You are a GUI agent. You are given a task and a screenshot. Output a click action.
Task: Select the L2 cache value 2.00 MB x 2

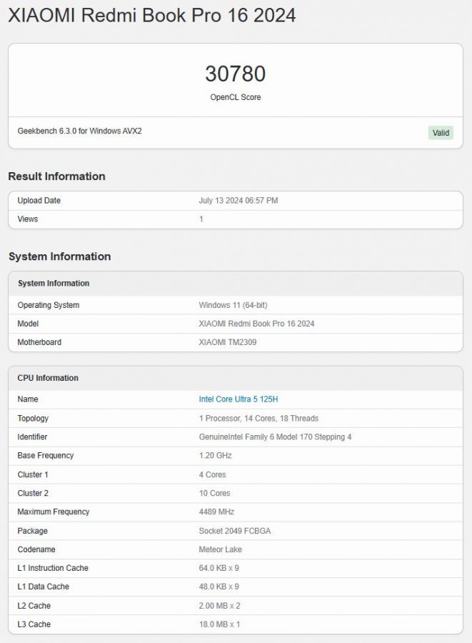(220, 606)
